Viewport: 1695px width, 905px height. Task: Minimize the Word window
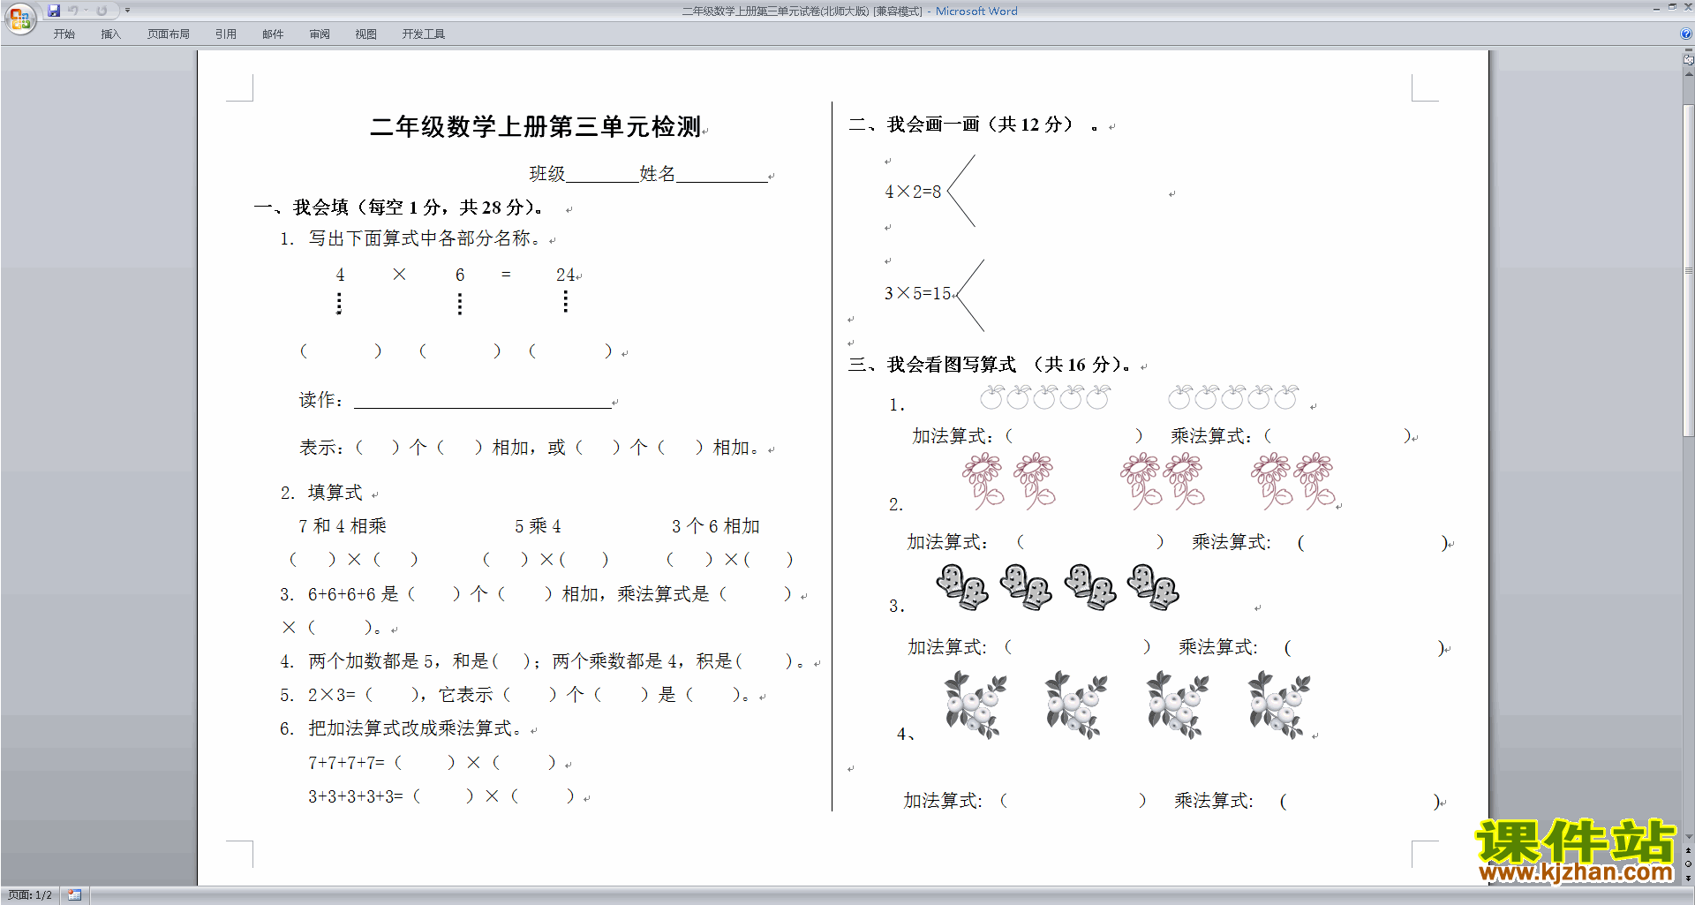pyautogui.click(x=1656, y=8)
